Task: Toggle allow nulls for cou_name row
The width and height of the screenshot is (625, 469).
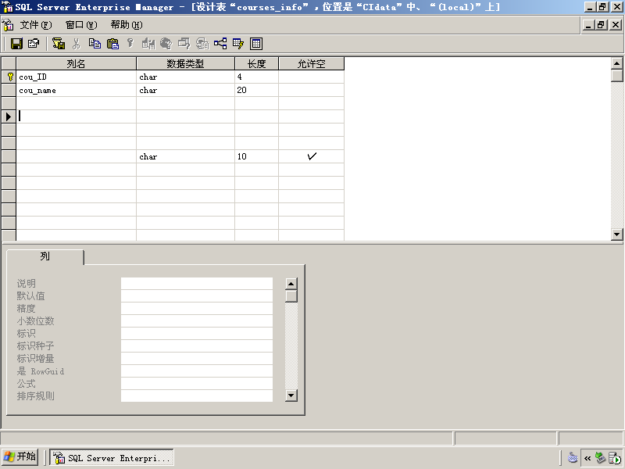Action: [x=311, y=90]
